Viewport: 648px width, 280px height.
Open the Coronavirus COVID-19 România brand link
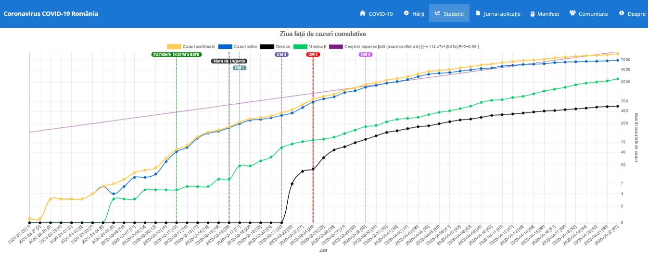click(51, 13)
